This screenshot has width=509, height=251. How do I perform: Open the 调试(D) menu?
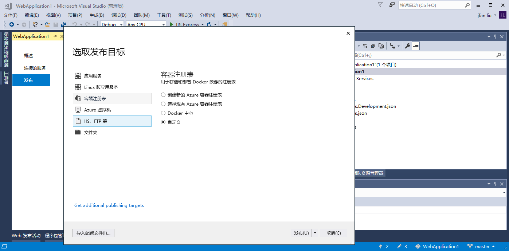click(119, 15)
